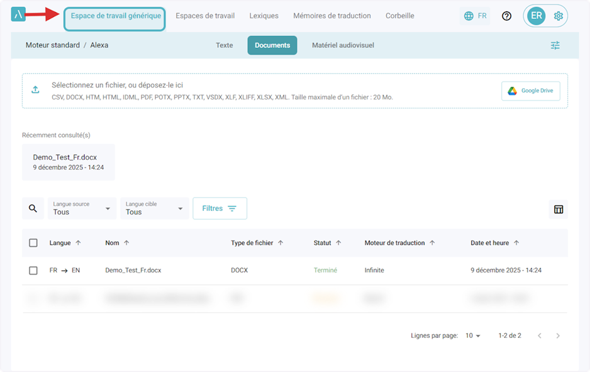Expand the Langue cible dropdown

(x=155, y=208)
